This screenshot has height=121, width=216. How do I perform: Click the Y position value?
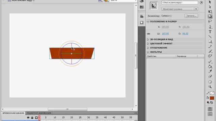(x=186, y=27)
